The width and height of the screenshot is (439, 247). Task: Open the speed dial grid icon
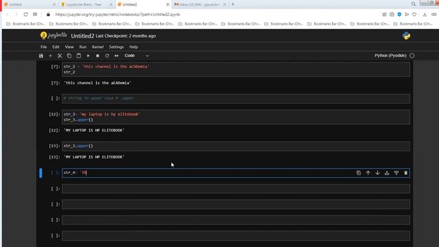coord(35,14)
